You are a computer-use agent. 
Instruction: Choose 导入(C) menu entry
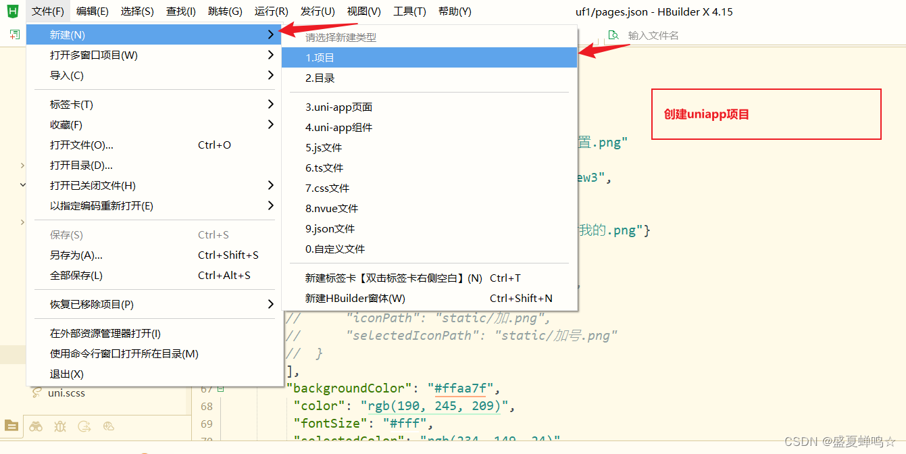(x=154, y=75)
